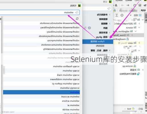The image size is (147, 114).
Task: Open 插件 settings page
Action: 105,28
